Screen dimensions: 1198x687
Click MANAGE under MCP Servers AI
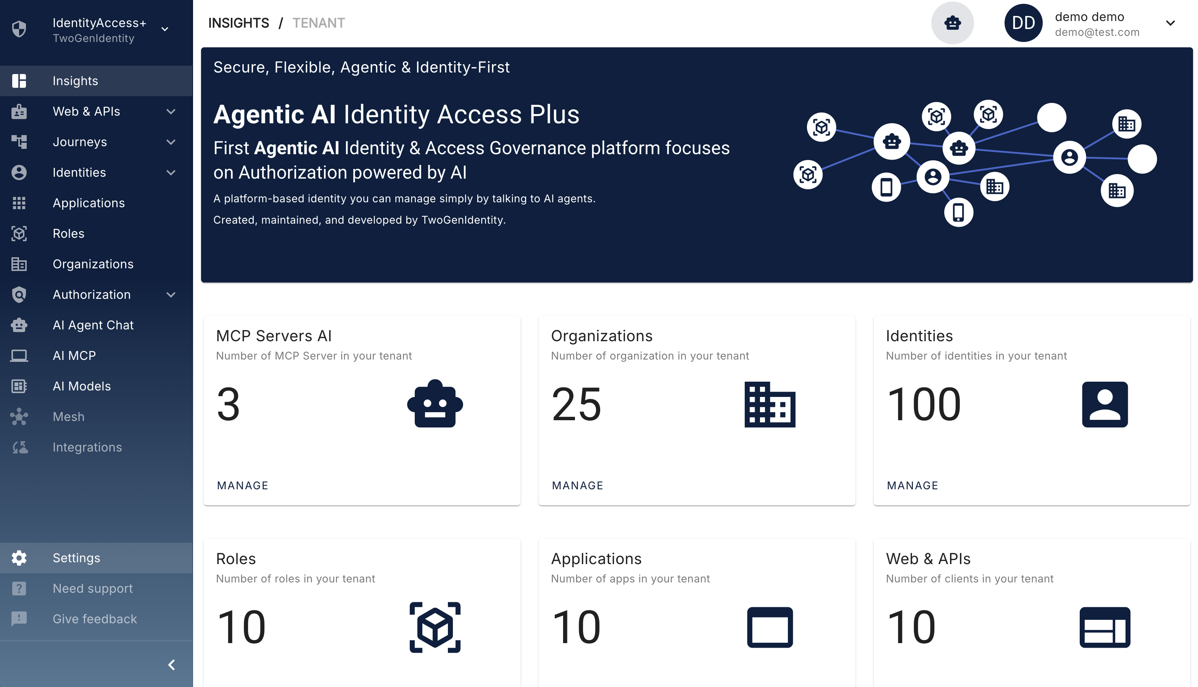242,485
